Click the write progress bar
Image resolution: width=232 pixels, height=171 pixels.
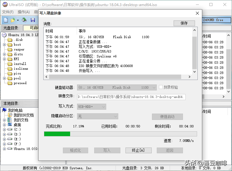coord(120,134)
